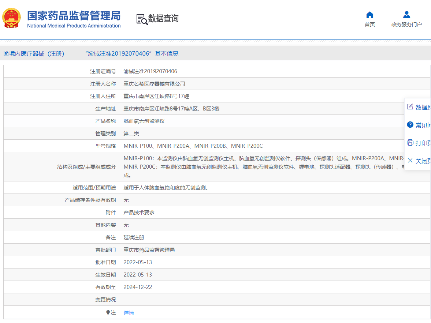
Task: Open 政务服务门户 via the user icon
Action: pyautogui.click(x=406, y=15)
